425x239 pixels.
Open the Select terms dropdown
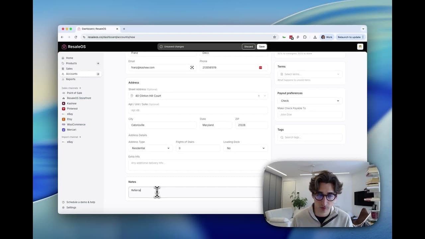[309, 74]
